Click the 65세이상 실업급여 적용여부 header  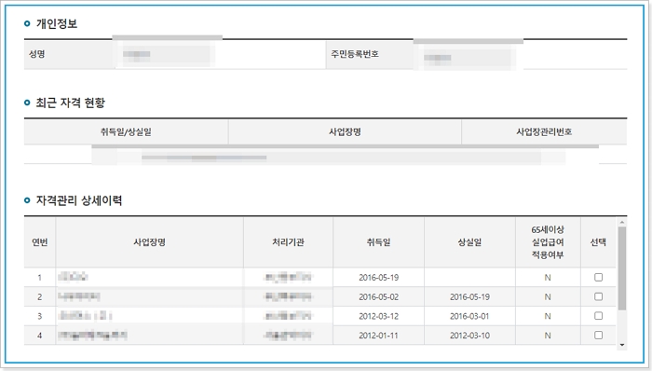click(x=548, y=242)
